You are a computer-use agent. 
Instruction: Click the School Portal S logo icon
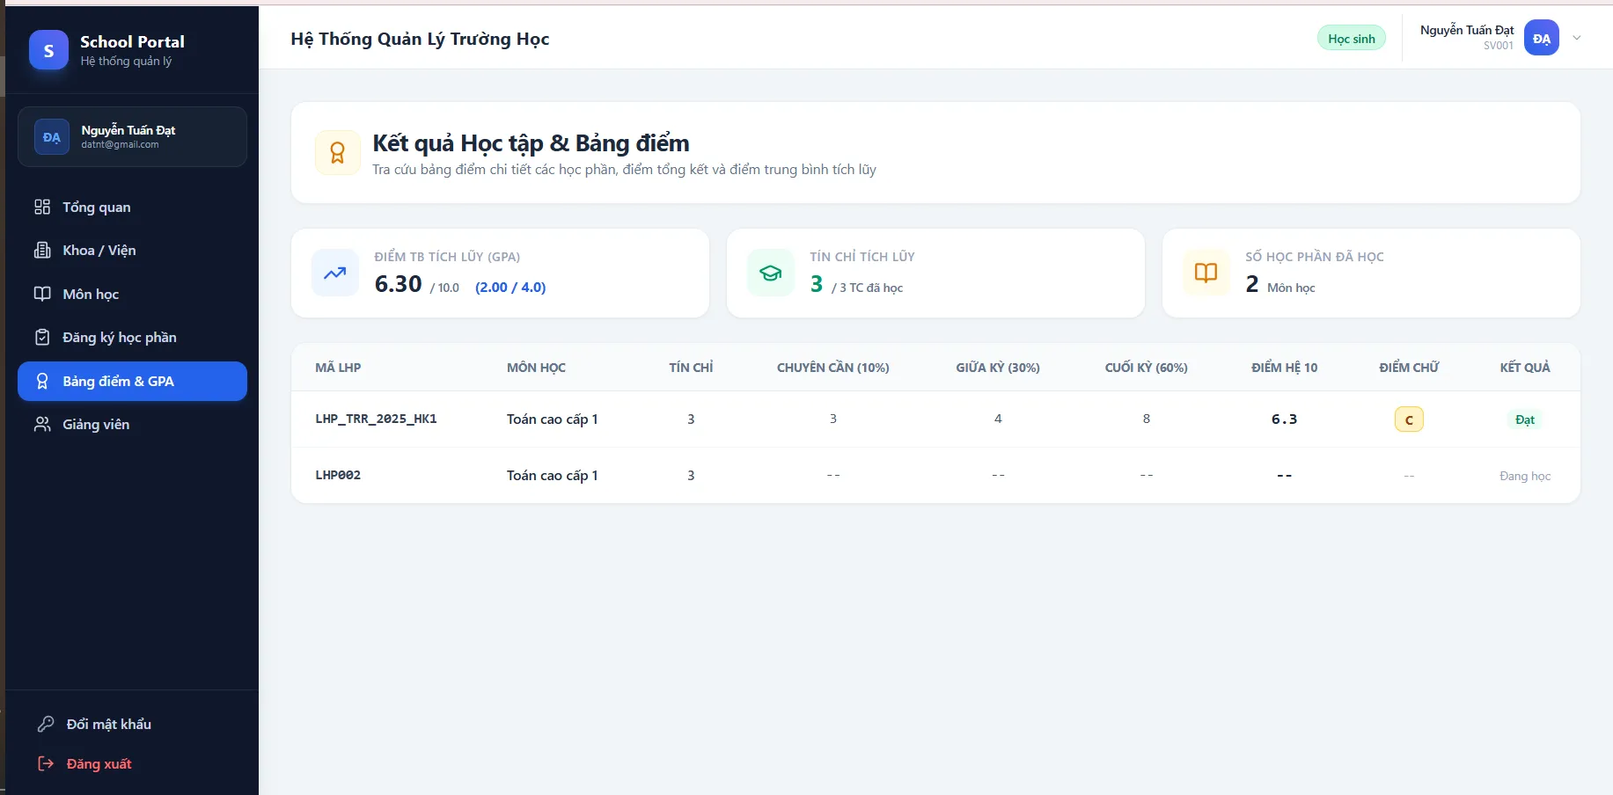coord(48,50)
